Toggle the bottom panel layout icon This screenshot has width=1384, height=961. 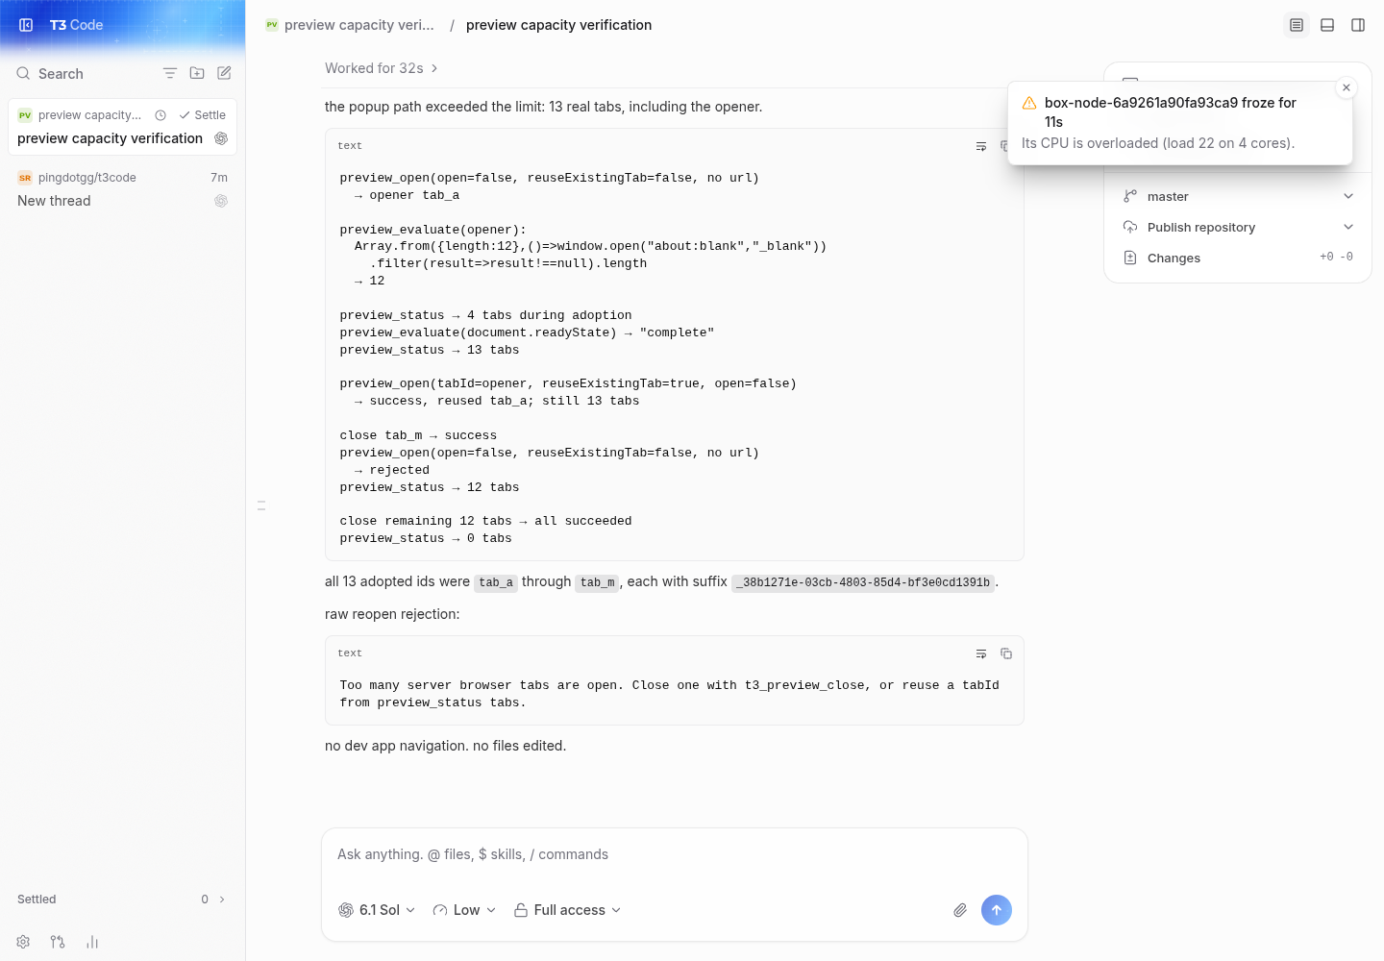point(1327,25)
